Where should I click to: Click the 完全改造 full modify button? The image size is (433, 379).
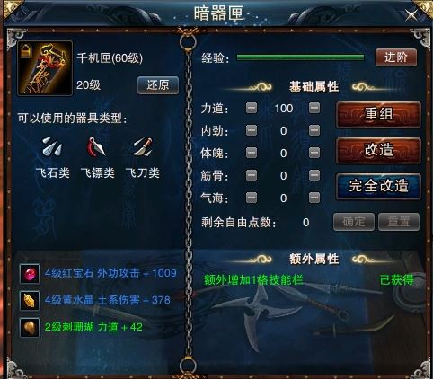point(378,186)
